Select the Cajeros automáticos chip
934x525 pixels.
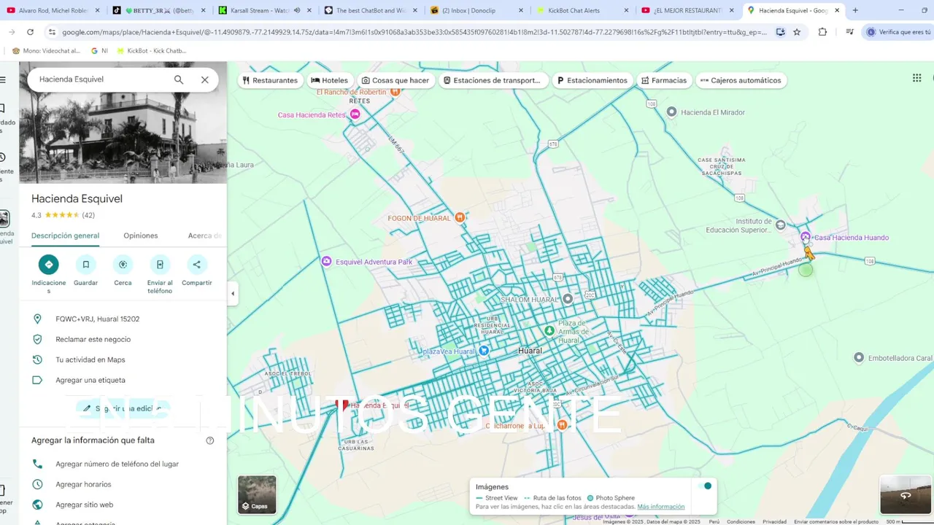[741, 80]
